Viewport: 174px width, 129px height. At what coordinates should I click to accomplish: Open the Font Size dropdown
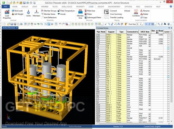[140, 24]
